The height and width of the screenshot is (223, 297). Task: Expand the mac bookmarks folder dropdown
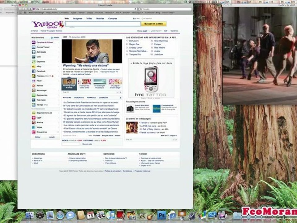click(x=118, y=13)
